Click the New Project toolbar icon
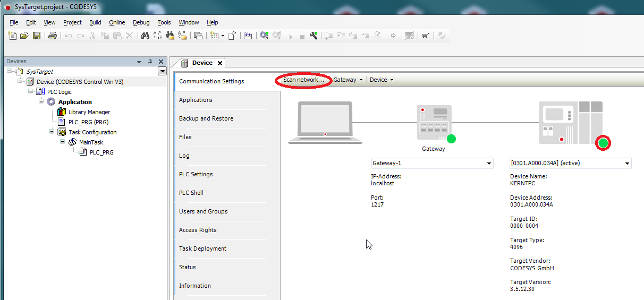Screen dimensions: 644x300 coord(13,36)
